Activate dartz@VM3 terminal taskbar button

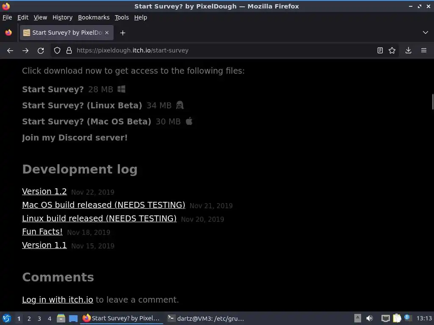206,318
